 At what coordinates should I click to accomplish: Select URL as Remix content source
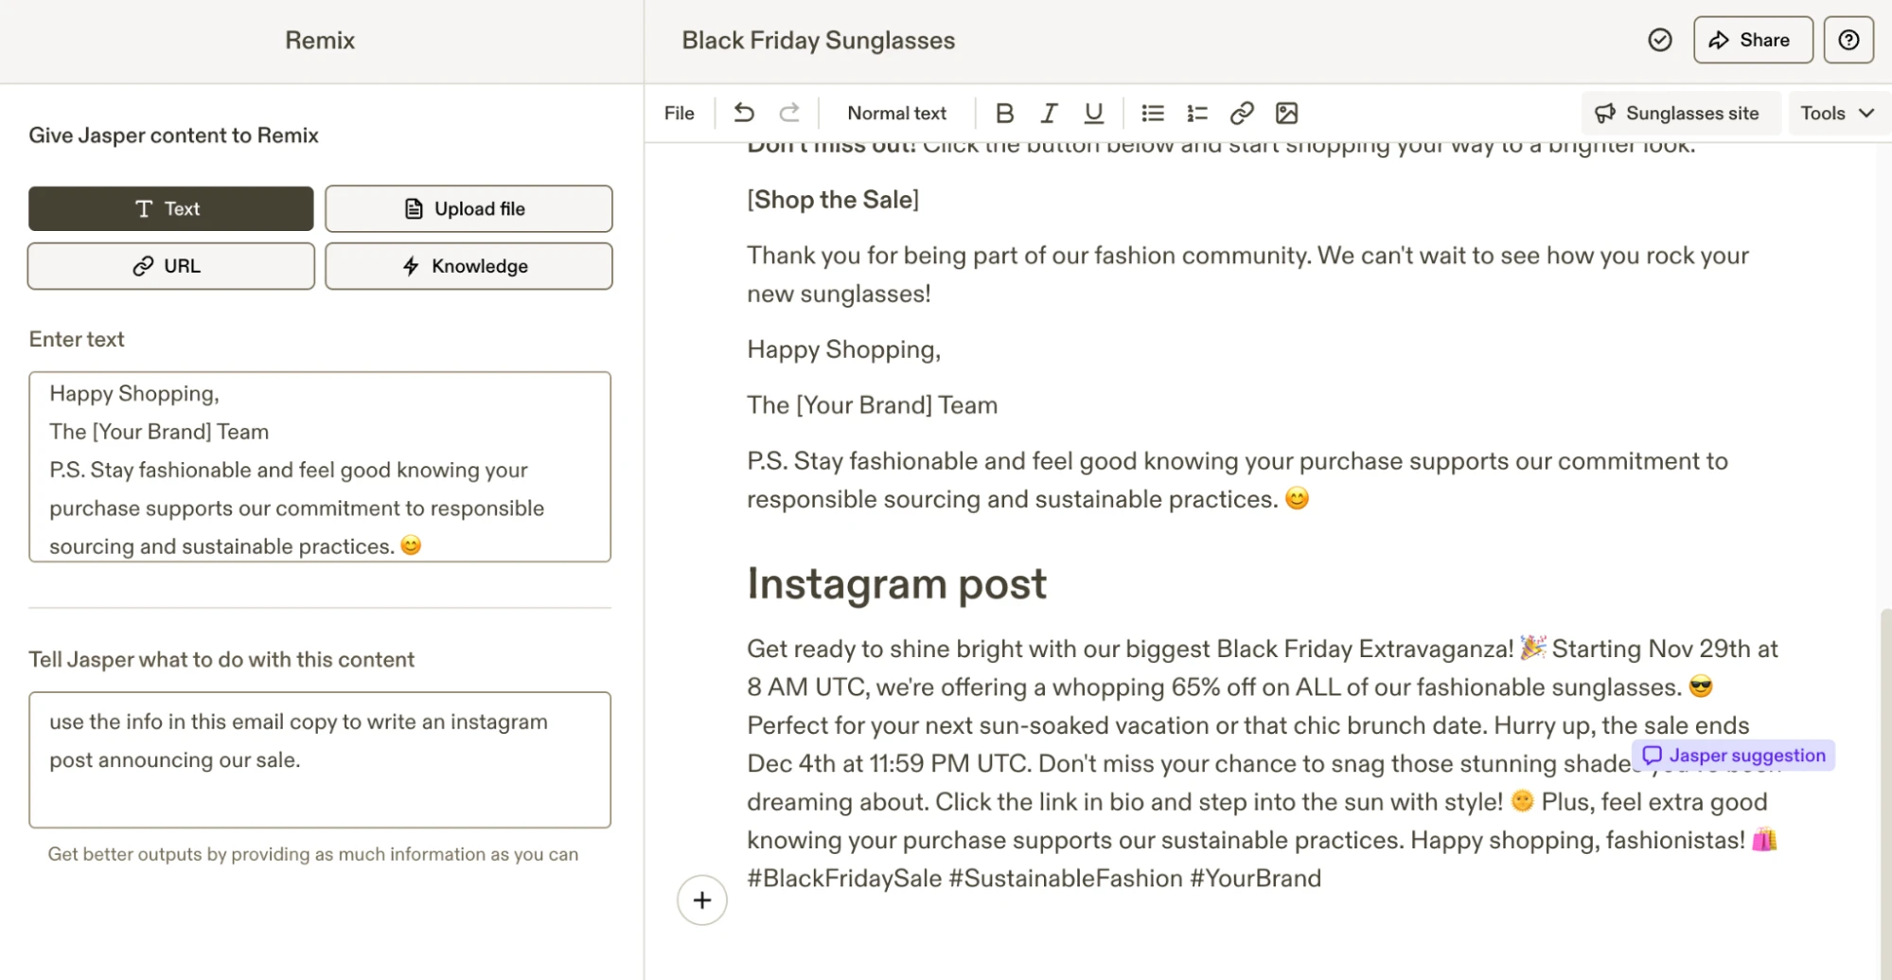[x=170, y=266]
